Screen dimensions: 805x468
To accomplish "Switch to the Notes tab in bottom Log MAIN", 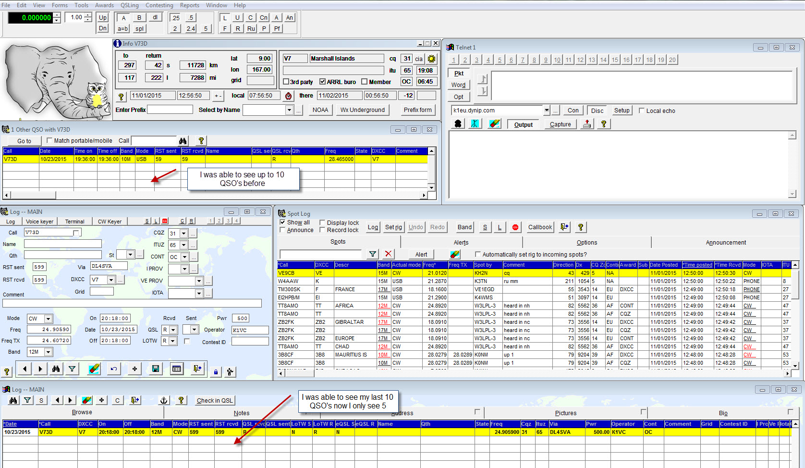I will [242, 413].
